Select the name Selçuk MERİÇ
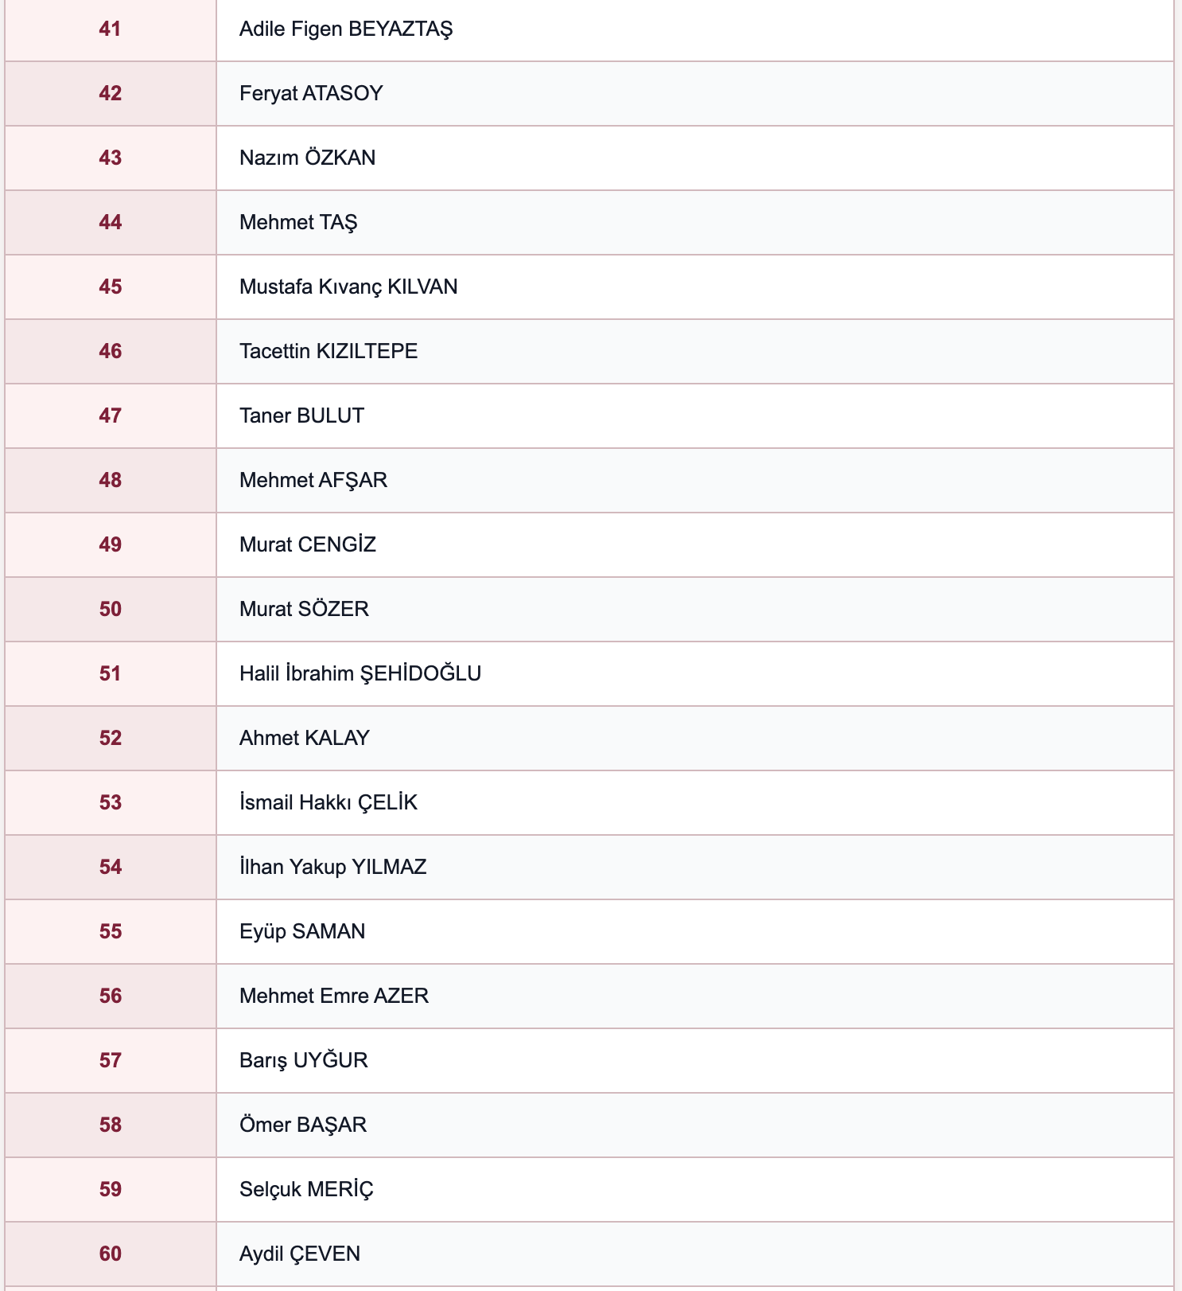 point(306,1189)
